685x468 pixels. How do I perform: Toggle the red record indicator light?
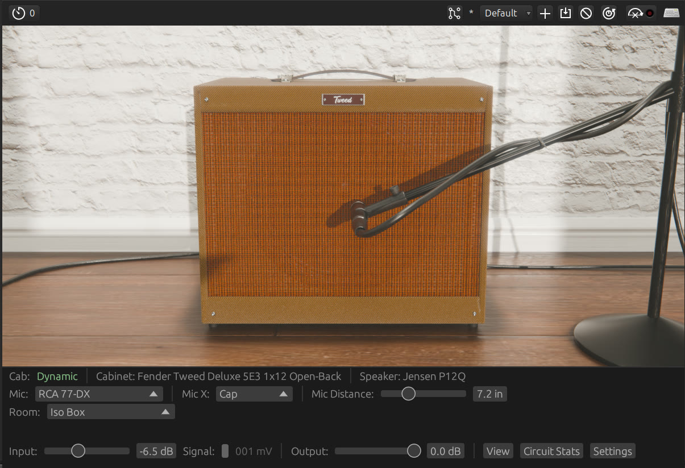(x=650, y=13)
